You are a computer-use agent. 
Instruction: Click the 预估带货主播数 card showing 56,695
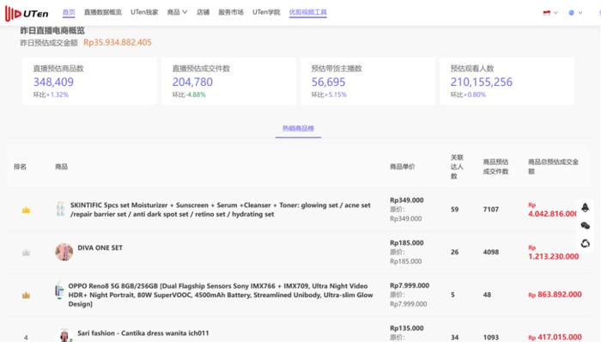tap(368, 81)
